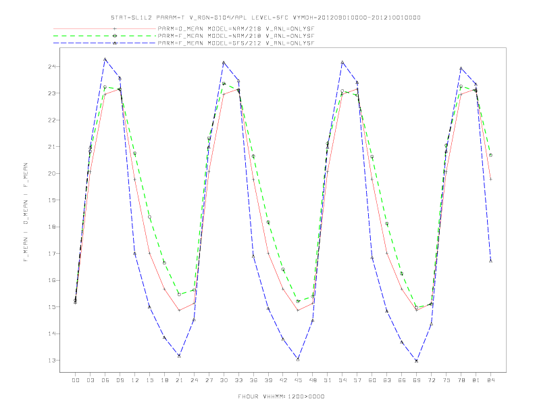Select legend entry PARM=F_MEAN MODEL=NAM/218
The image size is (535, 414).
point(236,36)
